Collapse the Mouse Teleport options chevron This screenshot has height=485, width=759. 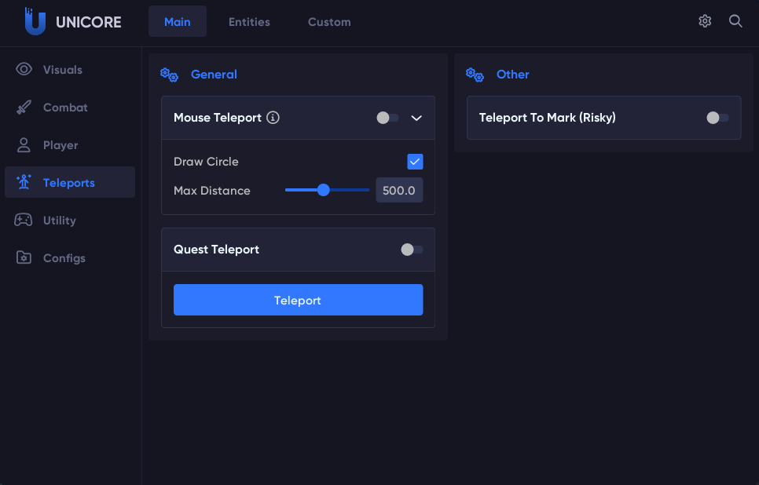click(x=417, y=118)
